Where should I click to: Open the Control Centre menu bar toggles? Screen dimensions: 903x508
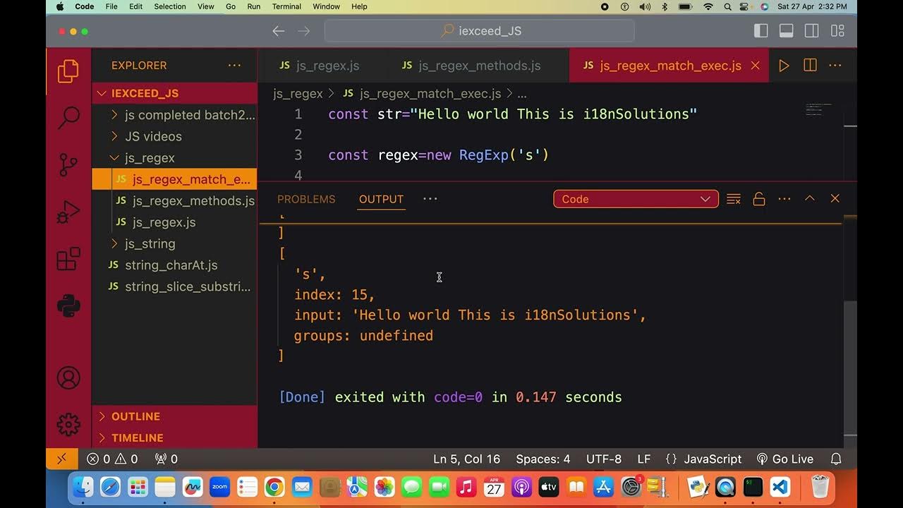(746, 6)
